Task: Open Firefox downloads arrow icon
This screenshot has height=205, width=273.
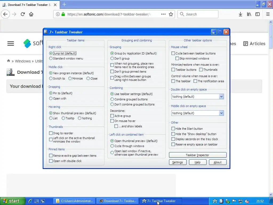Action: click(240, 14)
